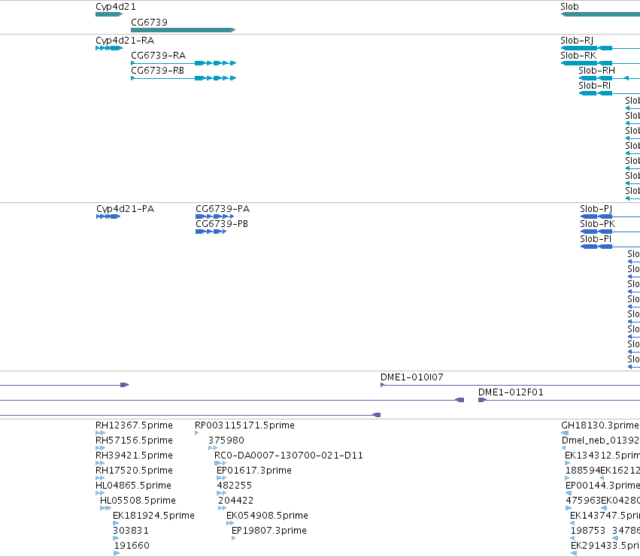Select the EK181924.5prime EST label
The width and height of the screenshot is (640, 557).
coord(153,516)
